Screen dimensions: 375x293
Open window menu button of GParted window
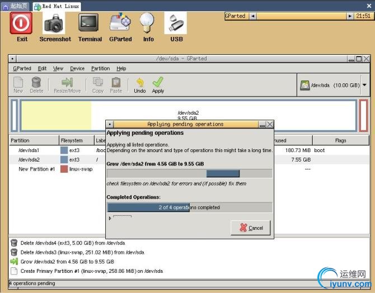tap(12, 59)
